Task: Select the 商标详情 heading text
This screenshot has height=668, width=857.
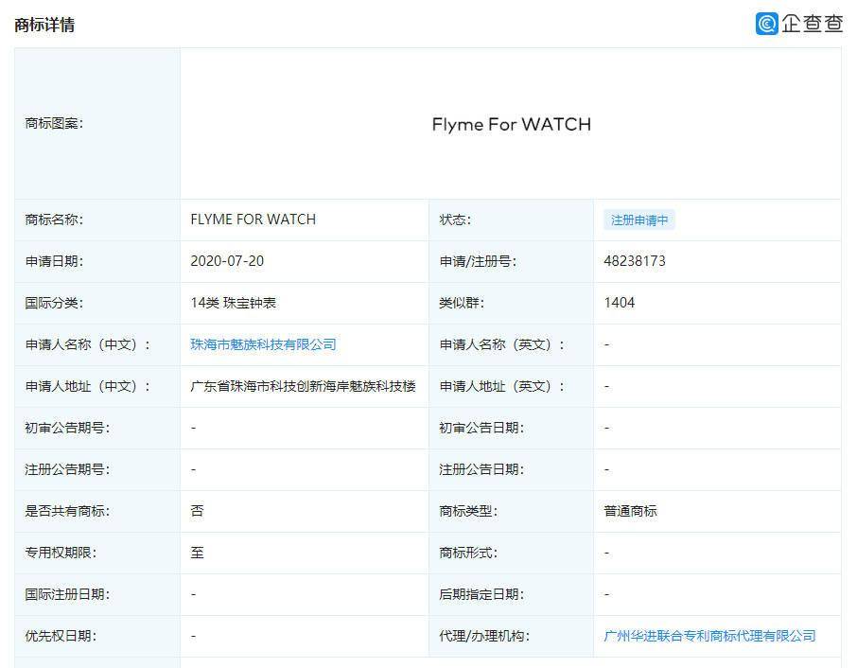Action: click(44, 26)
